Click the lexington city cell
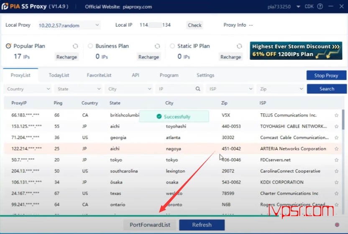The height and width of the screenshot is (234, 348). click(x=175, y=171)
